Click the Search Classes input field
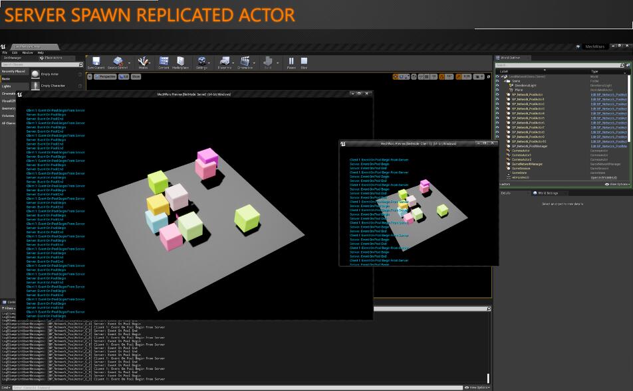Screen dimensions: 633x391 coord(40,64)
